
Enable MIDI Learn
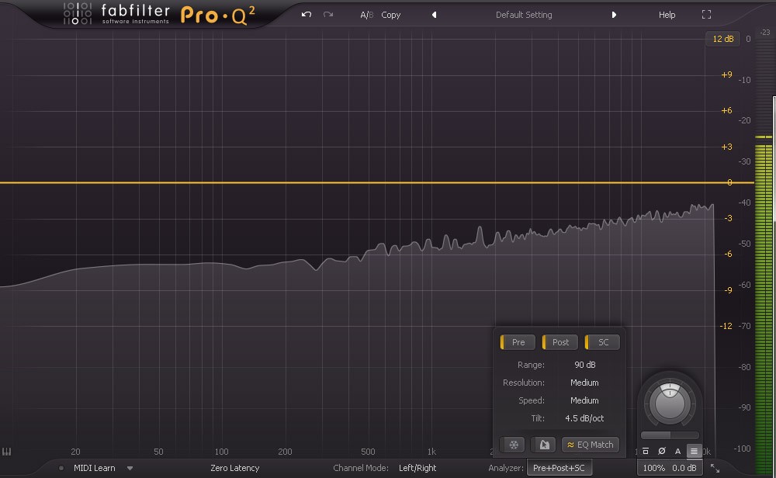tap(94, 468)
